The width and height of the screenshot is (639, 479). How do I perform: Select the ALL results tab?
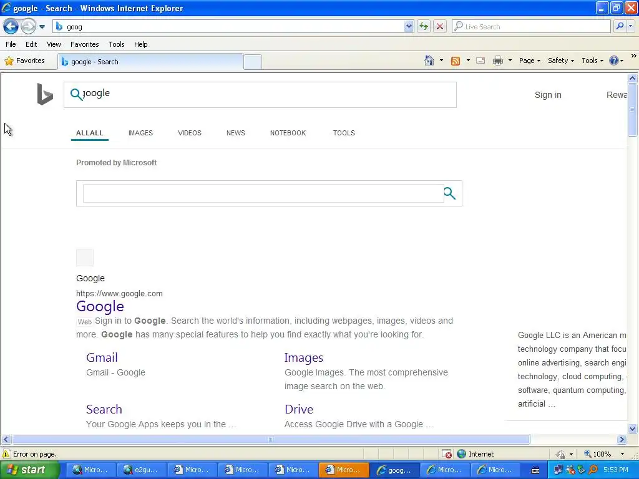(90, 133)
